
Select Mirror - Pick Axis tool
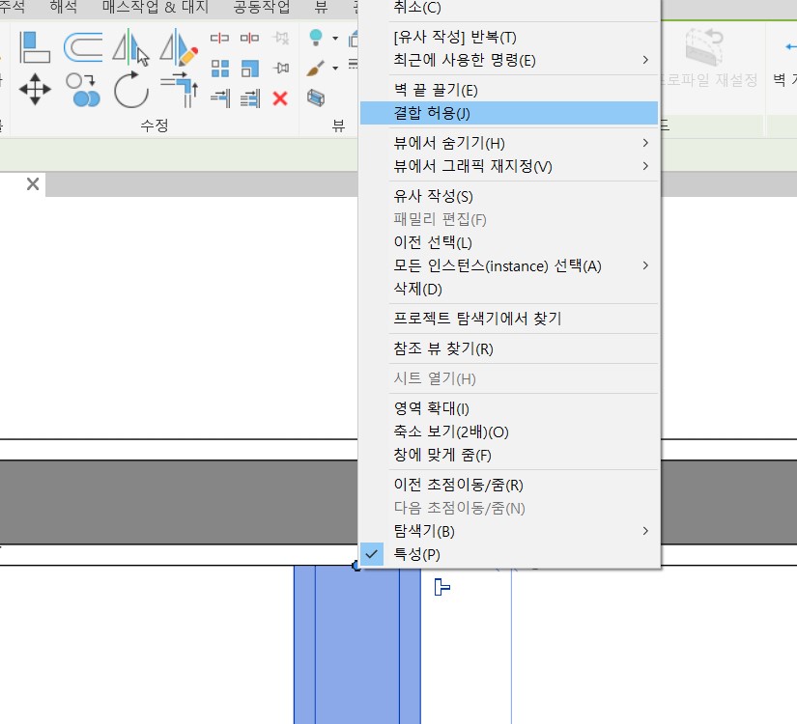pyautogui.click(x=130, y=45)
